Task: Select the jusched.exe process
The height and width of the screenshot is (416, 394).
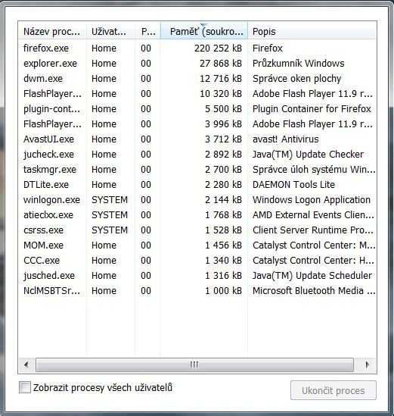Action: tap(197, 275)
